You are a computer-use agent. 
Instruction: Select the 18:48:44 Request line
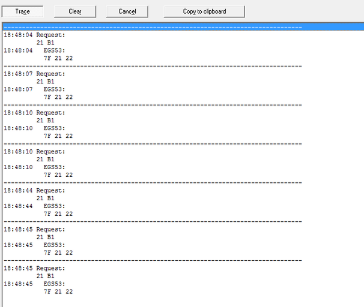coord(34,191)
